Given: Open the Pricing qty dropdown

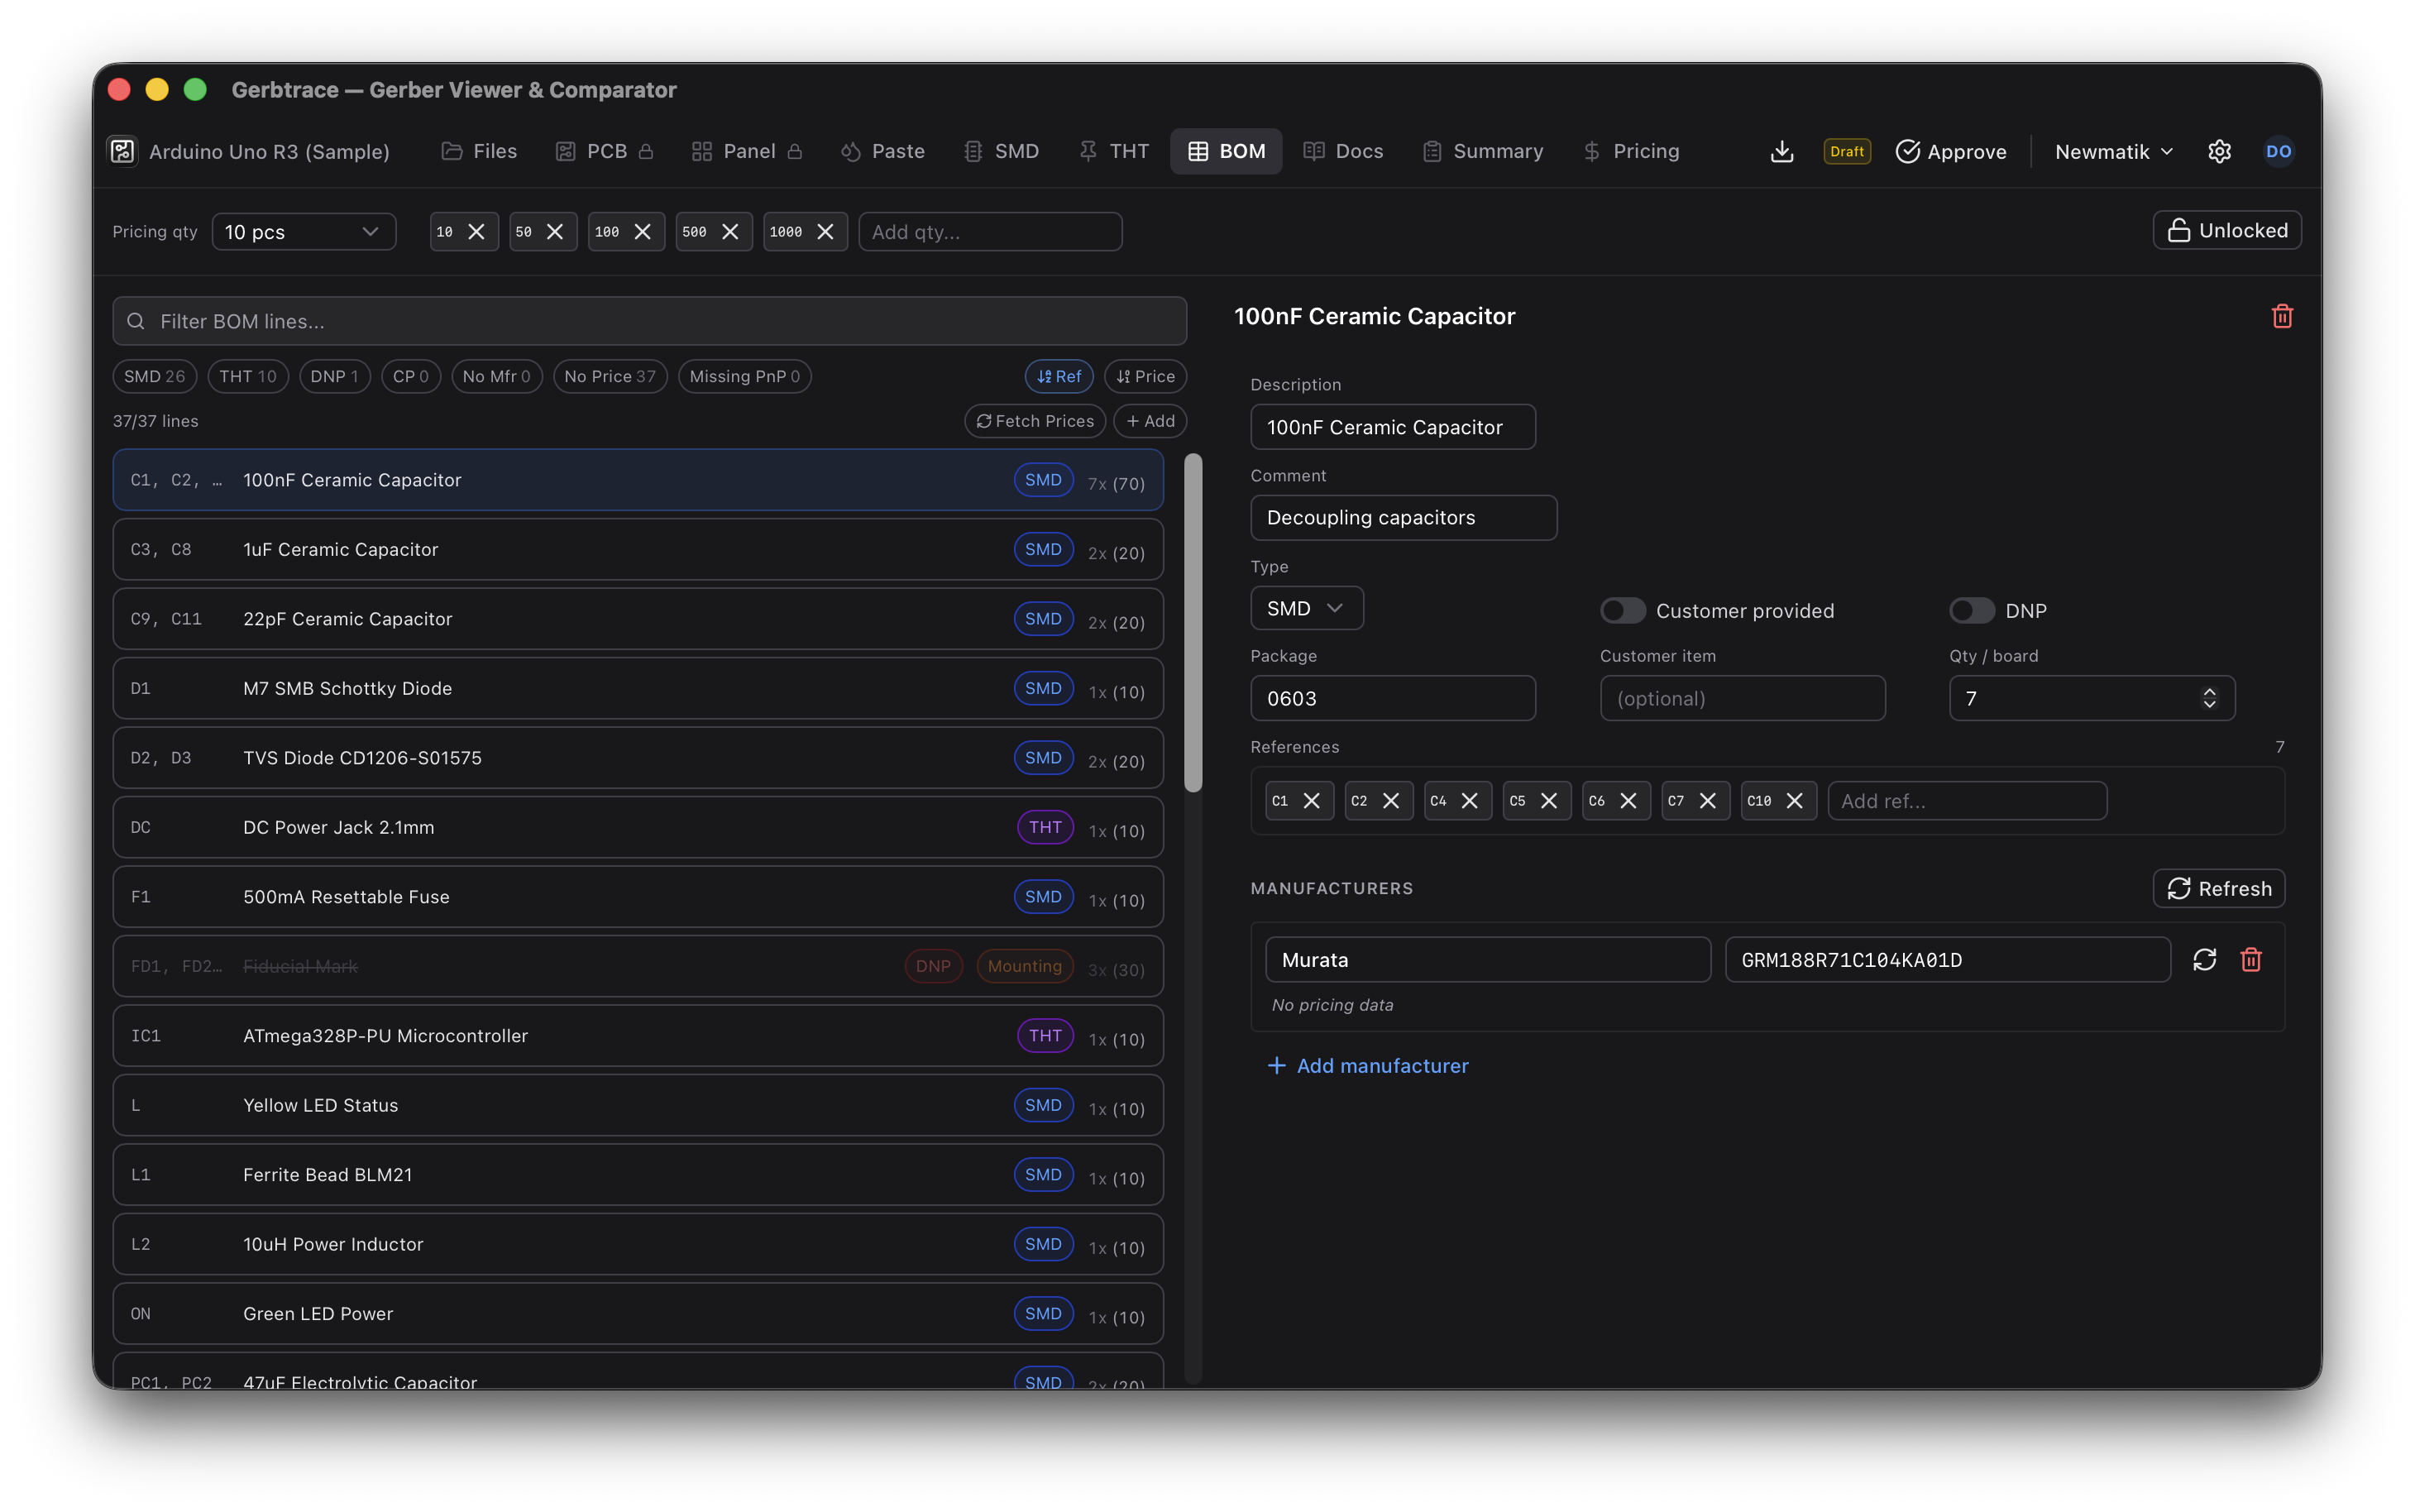Looking at the screenshot, I should [x=304, y=232].
